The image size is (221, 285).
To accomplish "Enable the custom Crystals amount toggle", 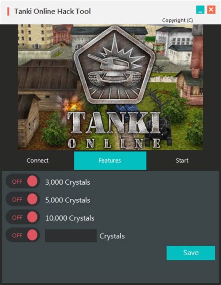I will coord(23,235).
